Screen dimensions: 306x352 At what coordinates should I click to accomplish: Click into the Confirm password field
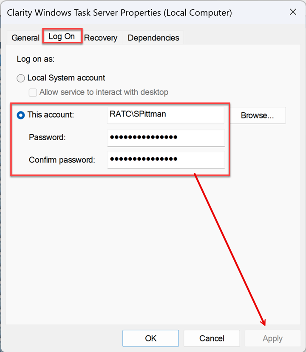[x=165, y=159]
